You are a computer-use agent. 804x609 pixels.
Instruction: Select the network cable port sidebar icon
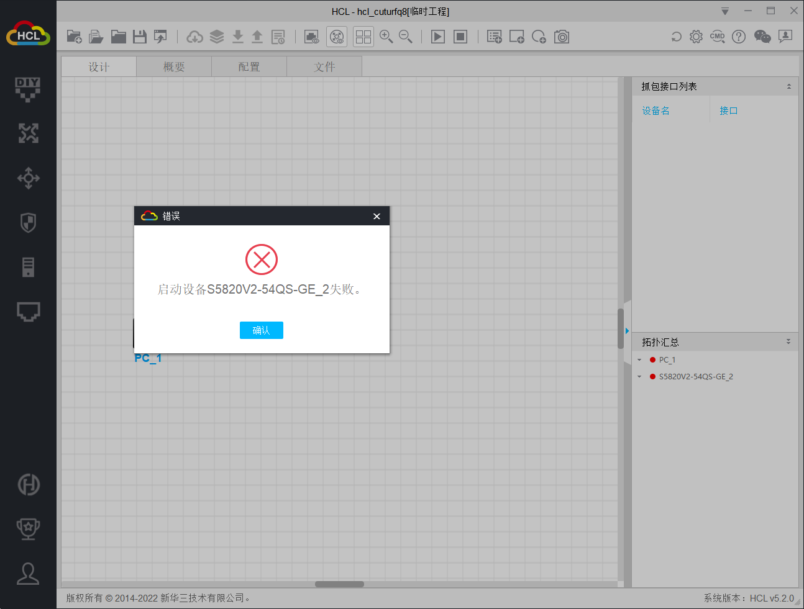coord(28,312)
